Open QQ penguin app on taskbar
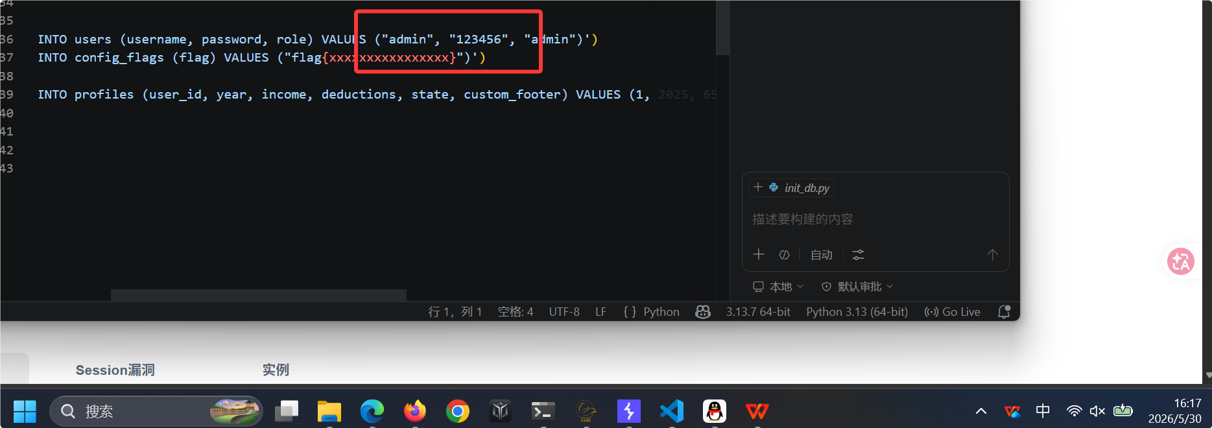This screenshot has width=1212, height=428. click(715, 411)
